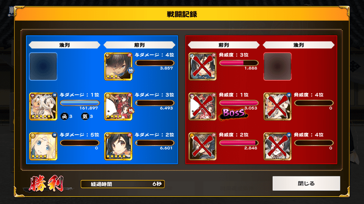Click the 経過時間 elapsed time field
364x204 pixels.
[122, 184]
